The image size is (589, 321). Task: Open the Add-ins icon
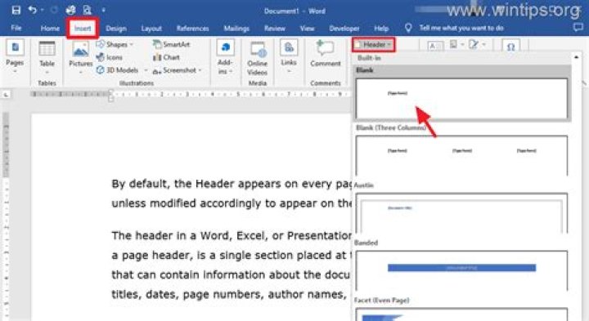pos(226,47)
